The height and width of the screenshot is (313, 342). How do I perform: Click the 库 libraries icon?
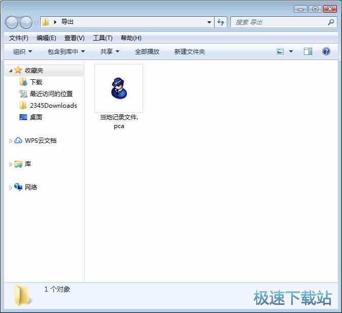(18, 164)
